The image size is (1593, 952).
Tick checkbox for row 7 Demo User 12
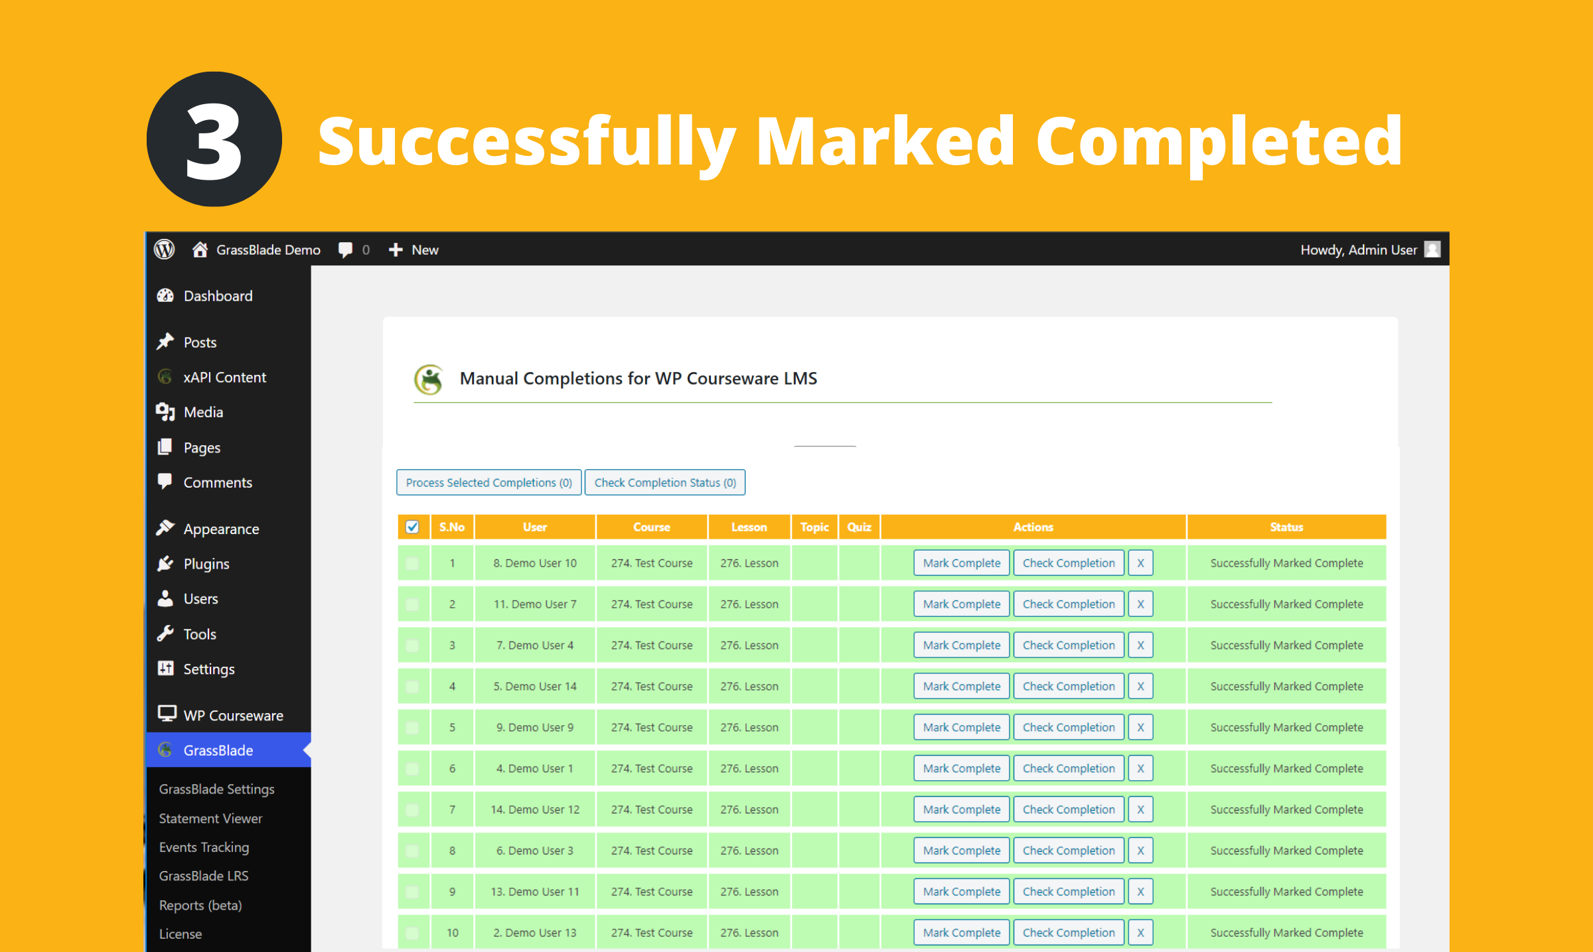pos(412,810)
